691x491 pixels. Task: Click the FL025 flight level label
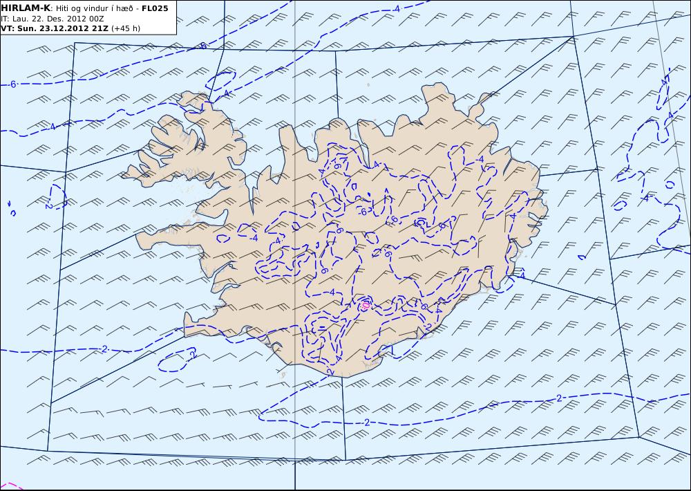[x=155, y=8]
